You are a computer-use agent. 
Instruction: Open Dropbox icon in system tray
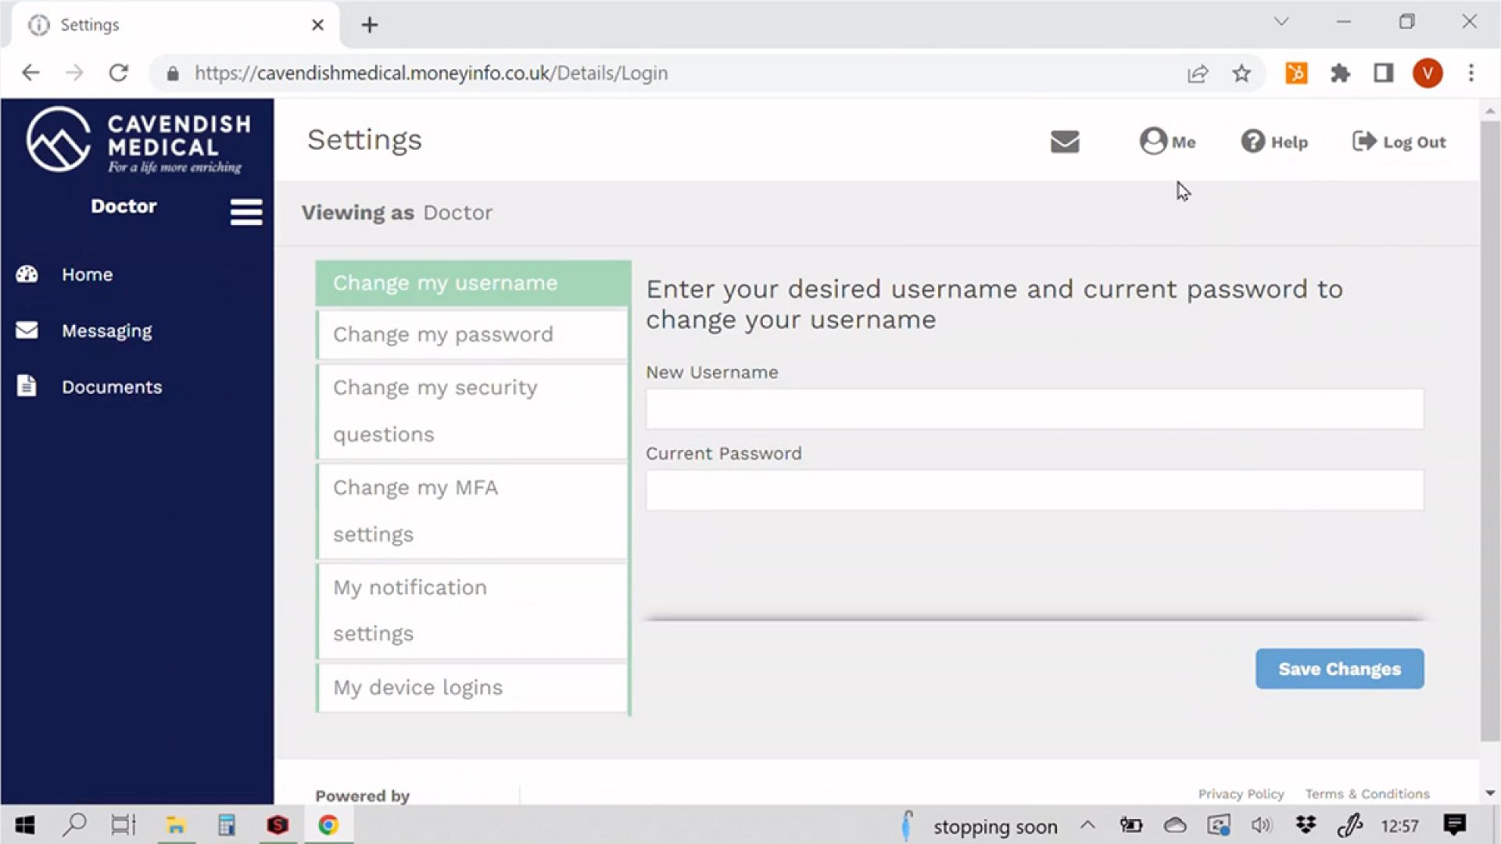[1306, 825]
